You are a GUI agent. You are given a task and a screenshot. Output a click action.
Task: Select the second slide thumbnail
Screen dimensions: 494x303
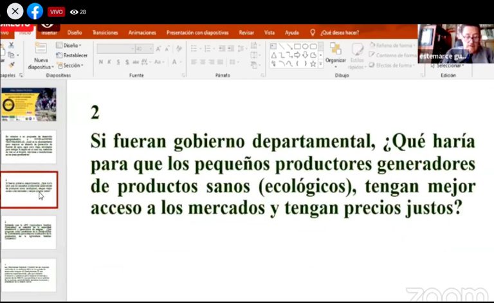tap(29, 147)
